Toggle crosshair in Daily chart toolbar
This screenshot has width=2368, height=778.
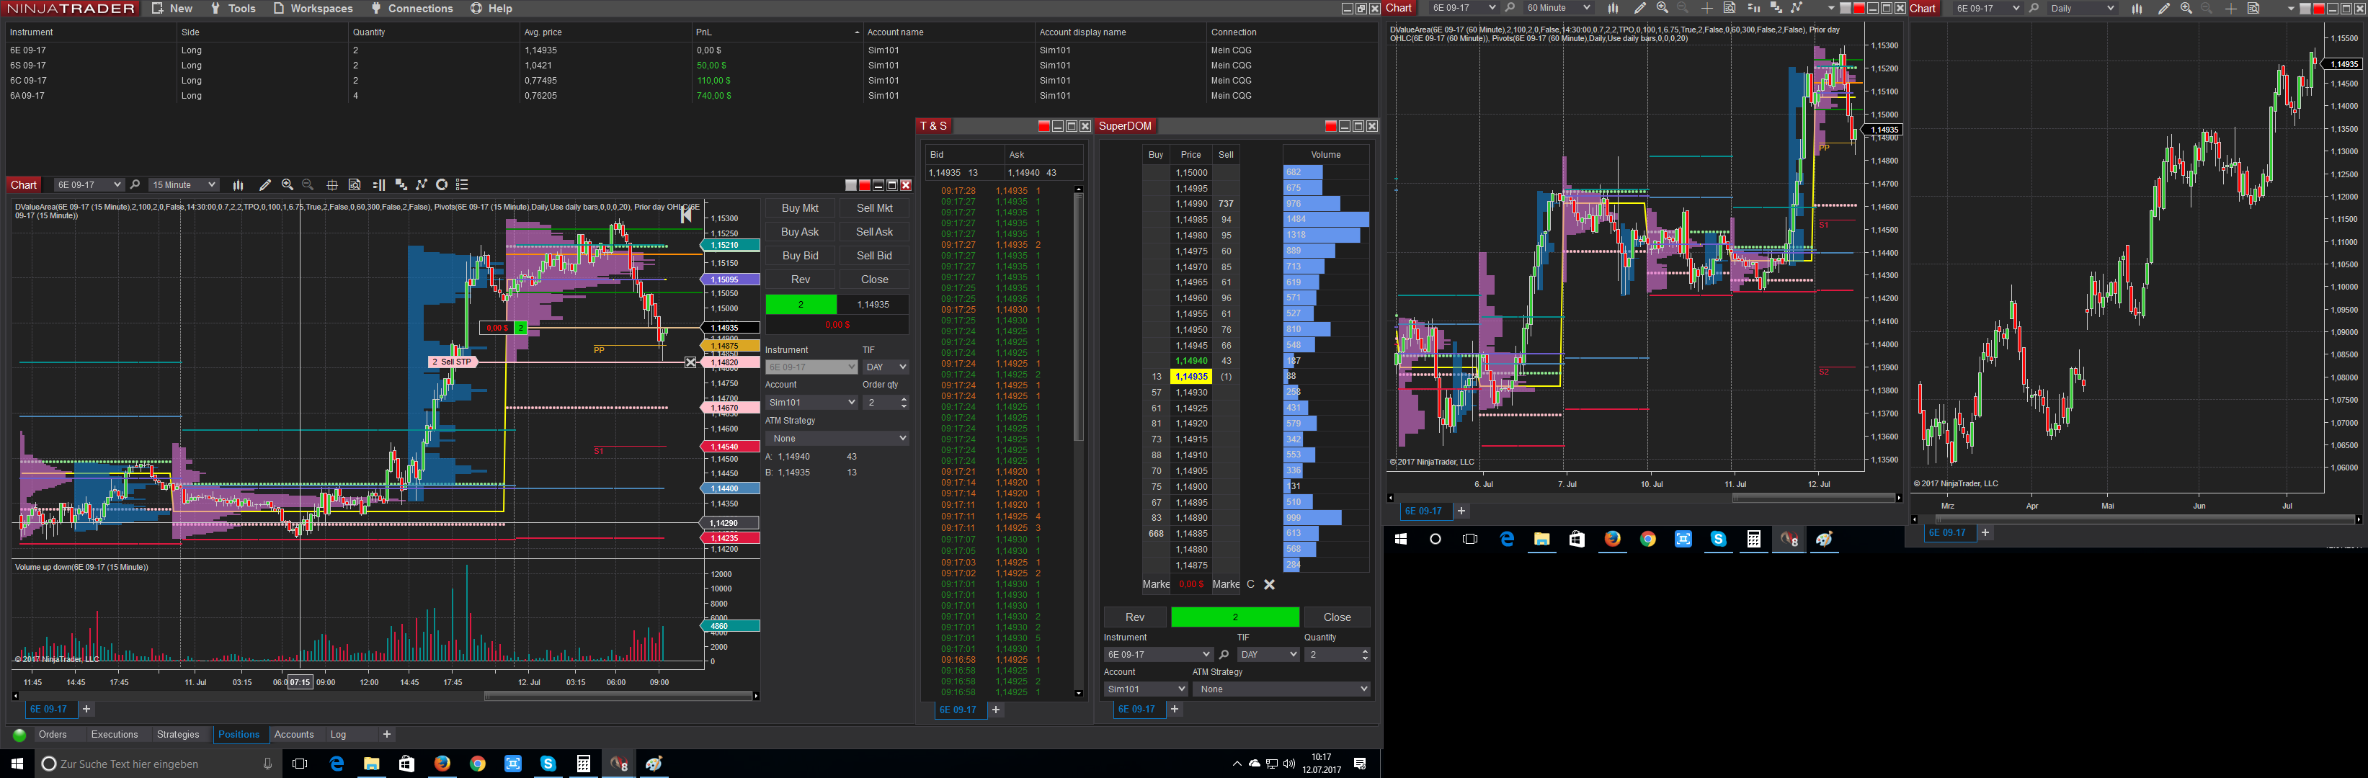(2230, 8)
